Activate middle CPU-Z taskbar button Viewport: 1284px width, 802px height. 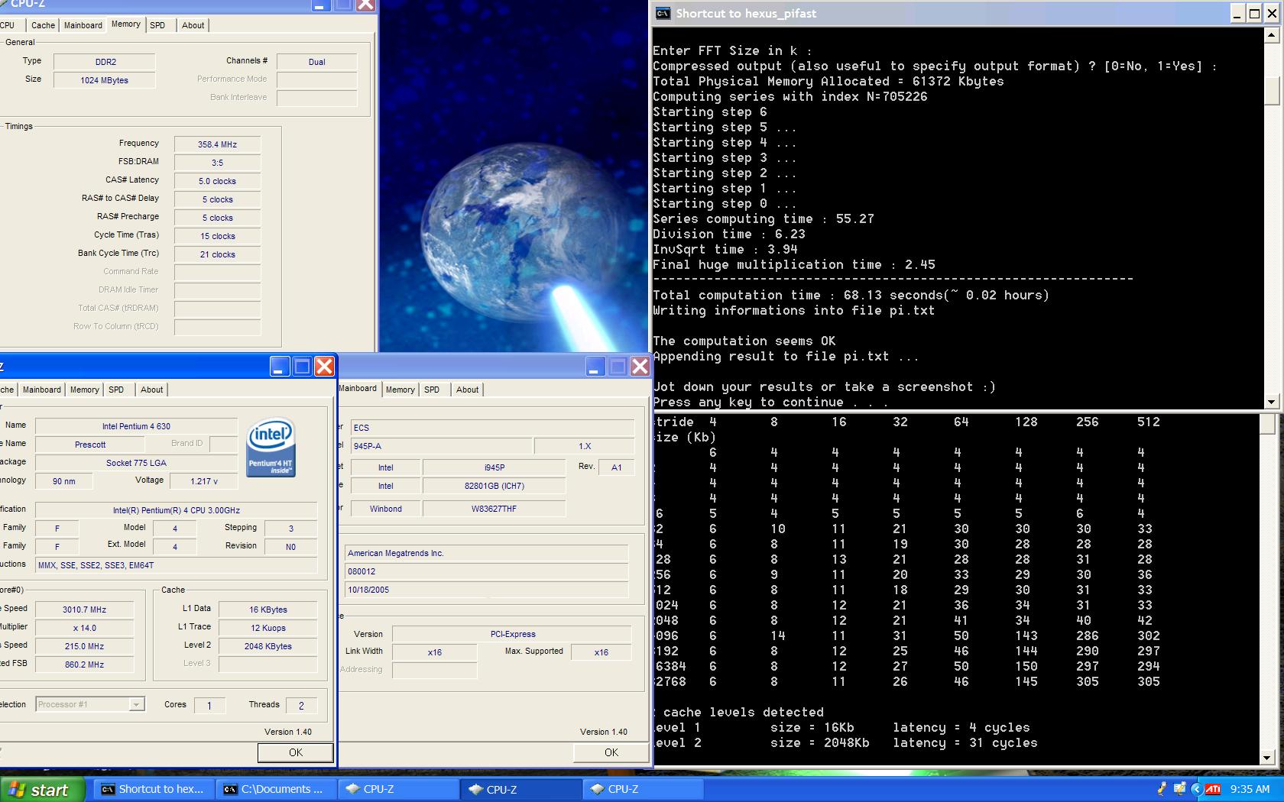click(521, 789)
